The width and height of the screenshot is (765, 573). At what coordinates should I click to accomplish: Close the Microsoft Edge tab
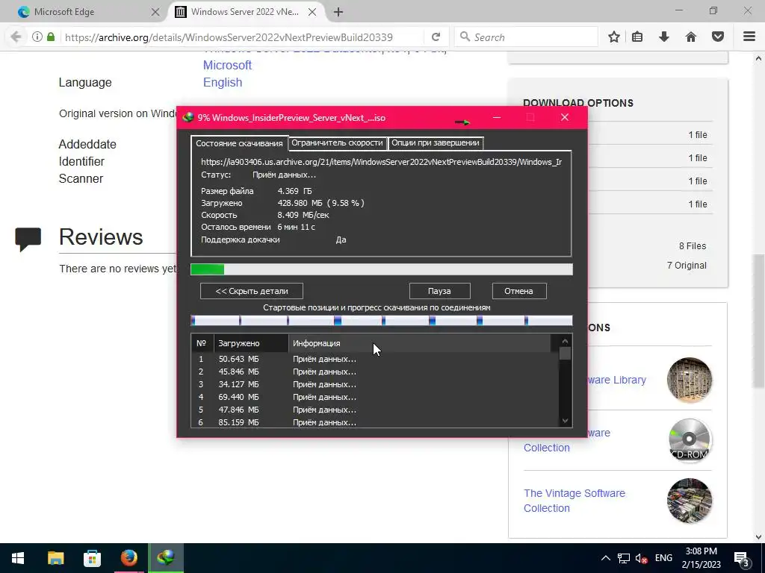click(x=155, y=12)
